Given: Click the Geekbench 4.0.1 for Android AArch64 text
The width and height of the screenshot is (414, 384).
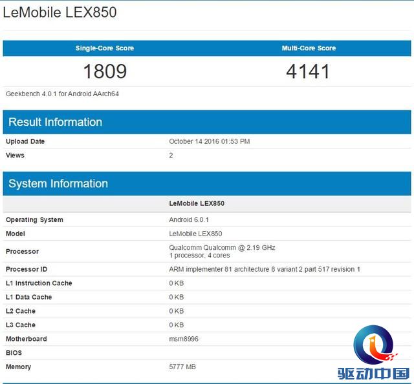Looking at the screenshot, I should [x=62, y=94].
